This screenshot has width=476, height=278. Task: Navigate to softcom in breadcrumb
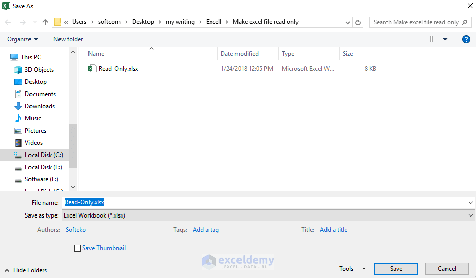point(109,22)
